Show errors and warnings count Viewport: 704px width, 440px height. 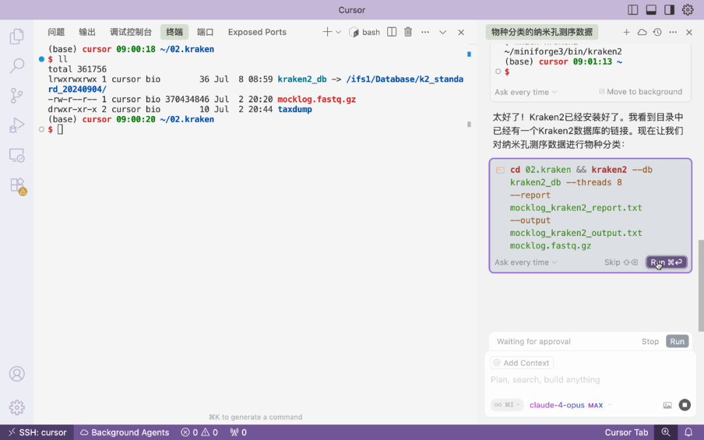click(x=199, y=432)
